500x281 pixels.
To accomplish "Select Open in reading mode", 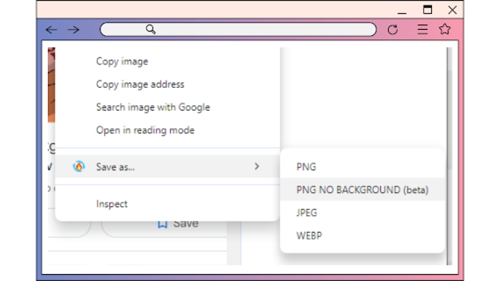I will (x=167, y=130).
